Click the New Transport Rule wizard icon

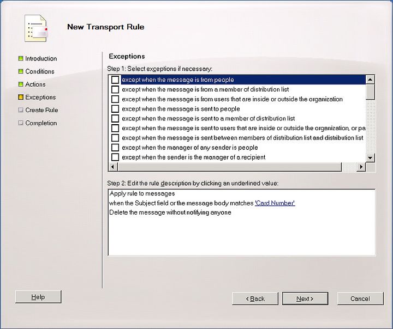click(36, 28)
